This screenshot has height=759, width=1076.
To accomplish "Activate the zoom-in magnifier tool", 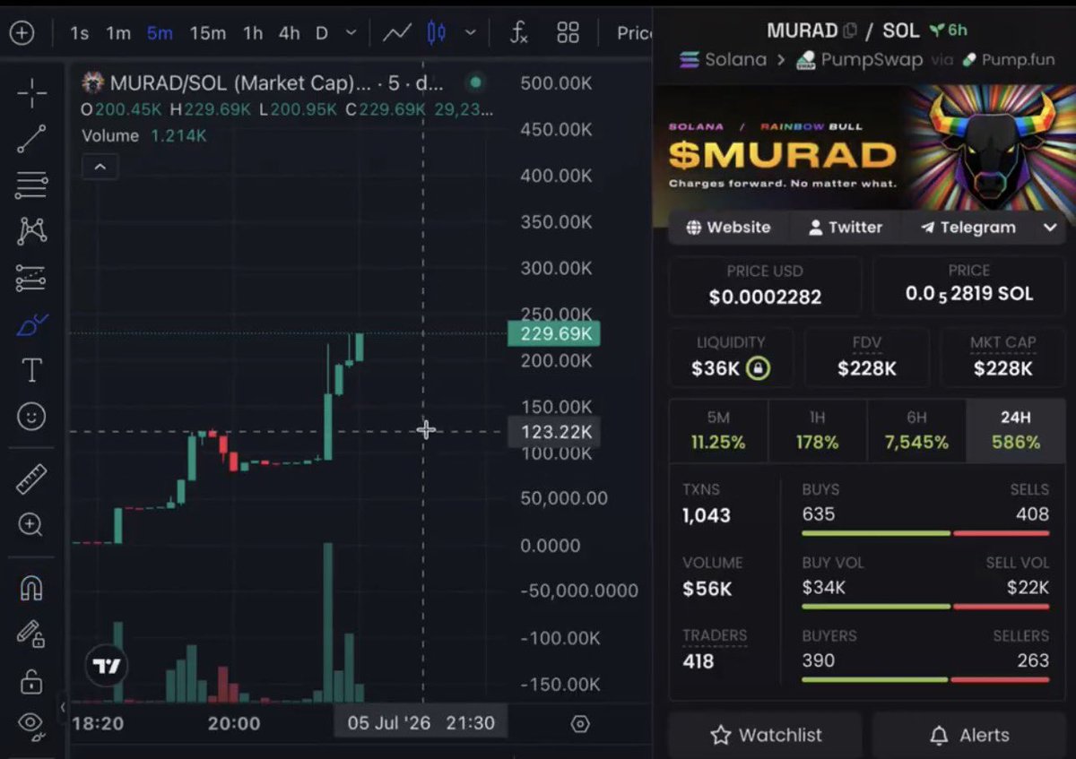I will click(x=31, y=525).
